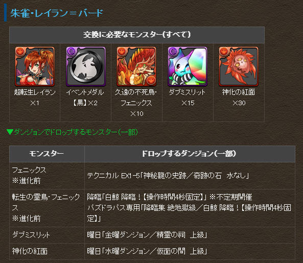Image resolution: width=303 pixels, height=263 pixels.
Task: Click the rainbow ダブミスリット icon
Action: 188,66
